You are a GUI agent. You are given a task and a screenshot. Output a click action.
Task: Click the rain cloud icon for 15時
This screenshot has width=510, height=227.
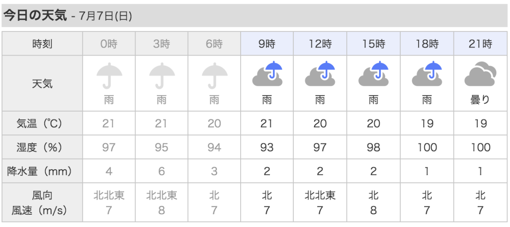(x=373, y=75)
